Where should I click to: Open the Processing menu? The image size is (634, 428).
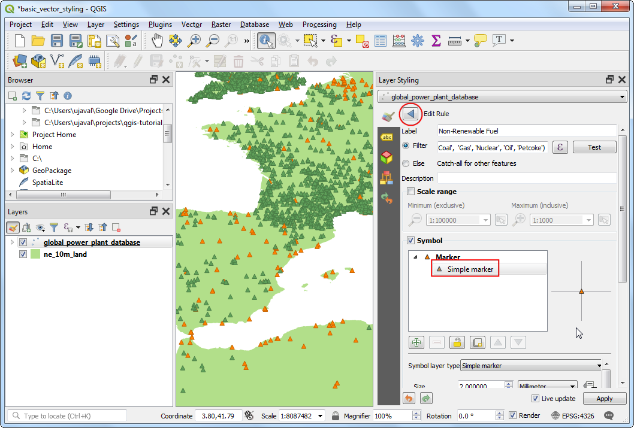click(319, 25)
